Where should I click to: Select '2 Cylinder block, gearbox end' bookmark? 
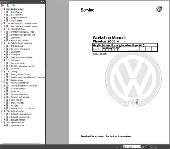pos(22,35)
